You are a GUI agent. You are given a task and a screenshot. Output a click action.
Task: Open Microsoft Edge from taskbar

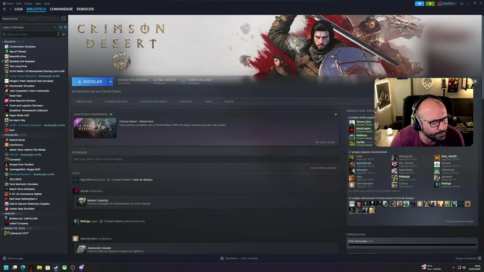[x=23, y=267]
